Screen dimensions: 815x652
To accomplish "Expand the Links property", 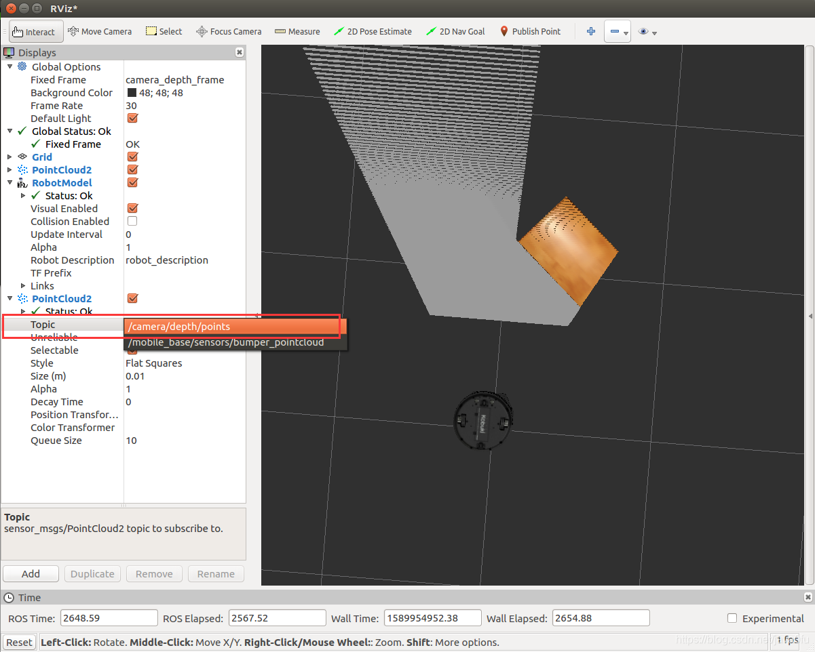I will tap(23, 285).
